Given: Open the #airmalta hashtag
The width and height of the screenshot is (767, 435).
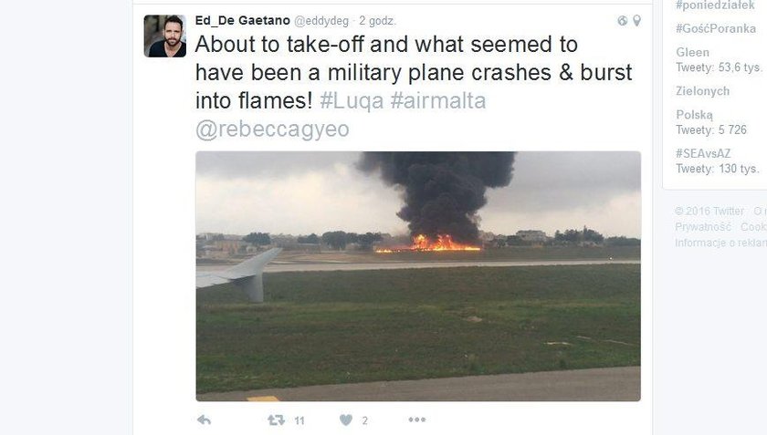Looking at the screenshot, I should coord(437,101).
